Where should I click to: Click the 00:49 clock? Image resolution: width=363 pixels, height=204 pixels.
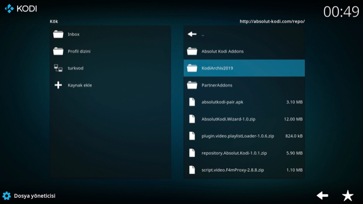point(341,11)
